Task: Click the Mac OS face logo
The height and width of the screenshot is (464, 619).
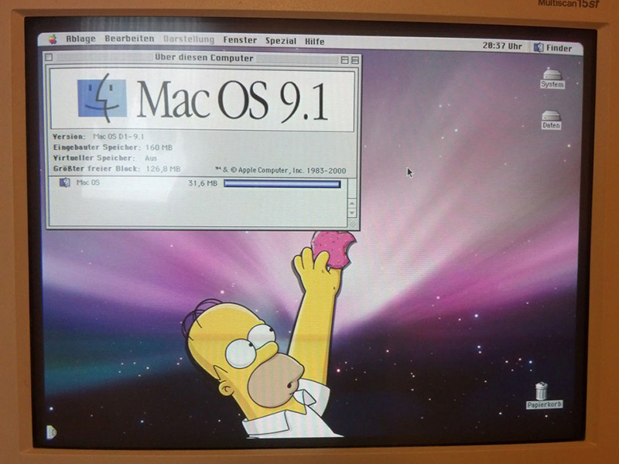Action: (x=102, y=97)
